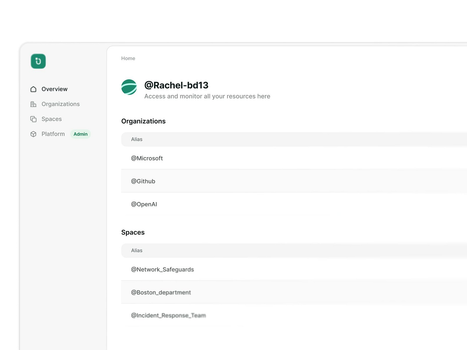Select the @OpenAI organization row
This screenshot has height=350, width=467.
point(144,204)
